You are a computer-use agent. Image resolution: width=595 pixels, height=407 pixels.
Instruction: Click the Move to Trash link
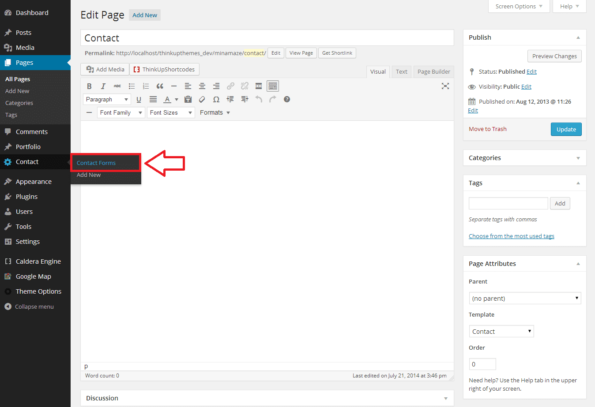pyautogui.click(x=487, y=129)
